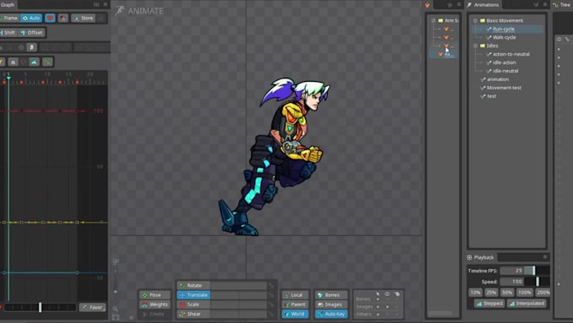Select the action-to-neutral animation
Screen dimensions: 573x323
[511, 54]
